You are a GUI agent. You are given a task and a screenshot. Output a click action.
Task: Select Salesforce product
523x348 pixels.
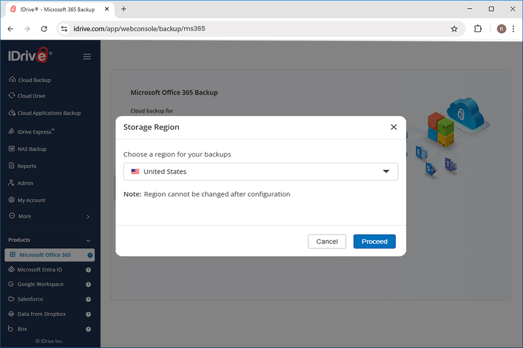[30, 299]
